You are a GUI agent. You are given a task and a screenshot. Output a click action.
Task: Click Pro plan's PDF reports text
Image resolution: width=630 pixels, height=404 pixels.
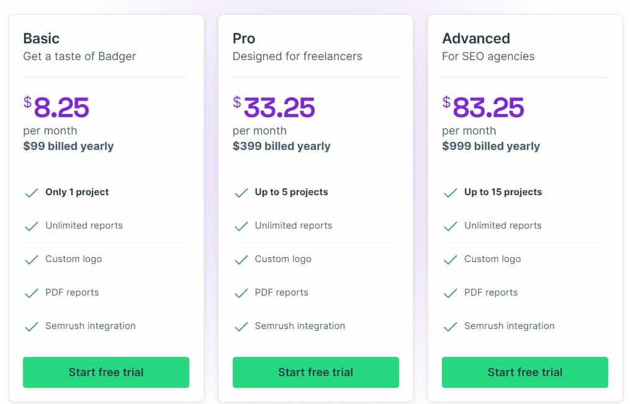coord(281,292)
